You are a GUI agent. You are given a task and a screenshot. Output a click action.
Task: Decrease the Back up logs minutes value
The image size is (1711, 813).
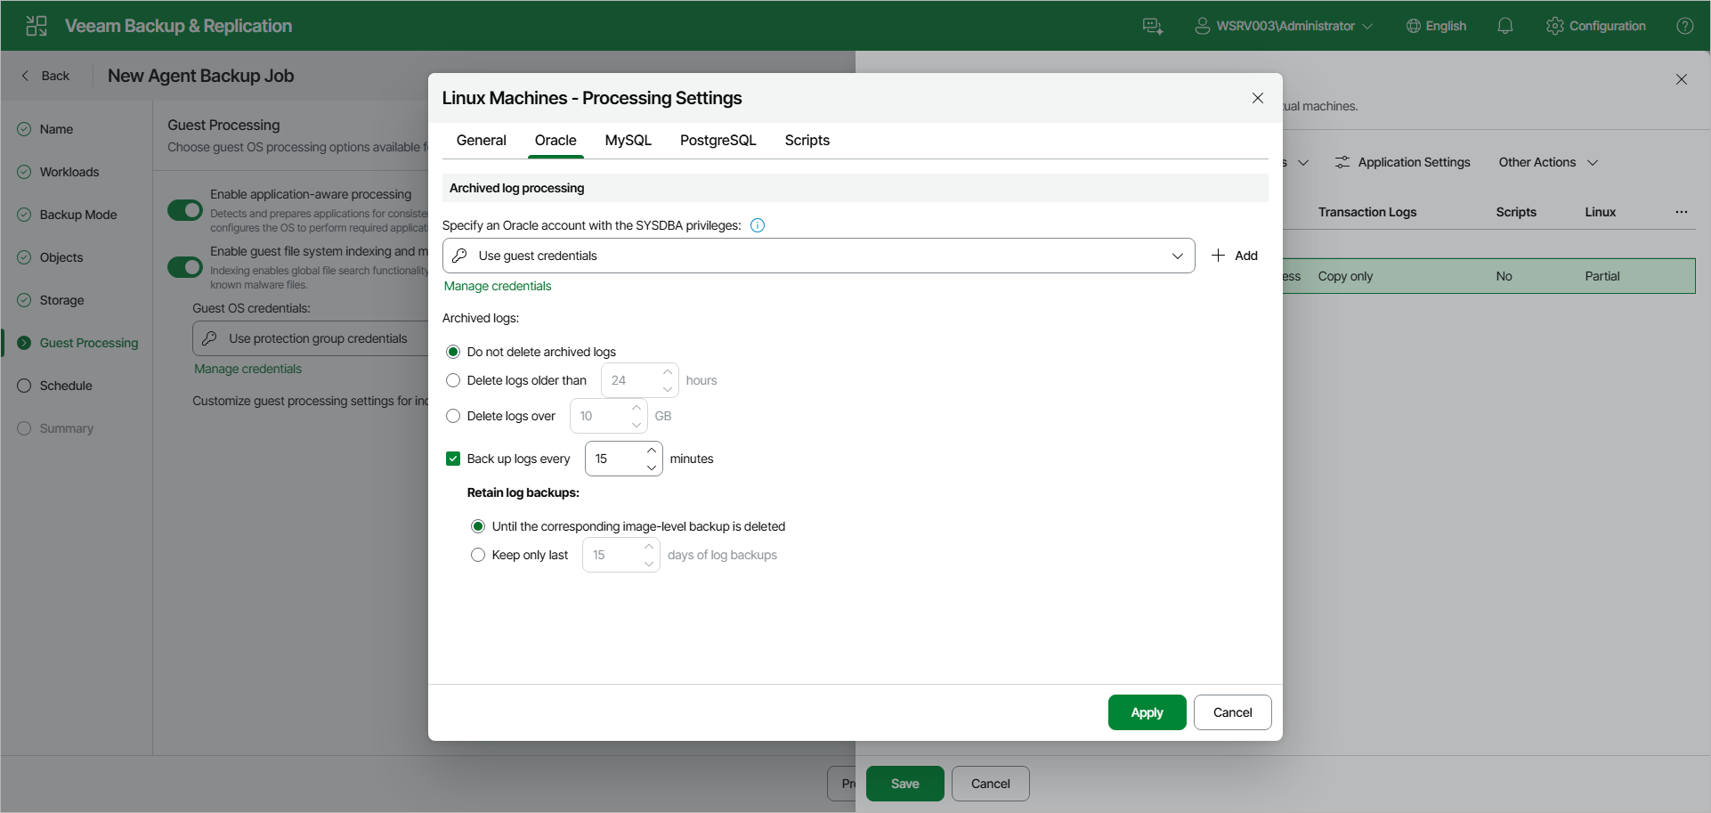point(652,467)
